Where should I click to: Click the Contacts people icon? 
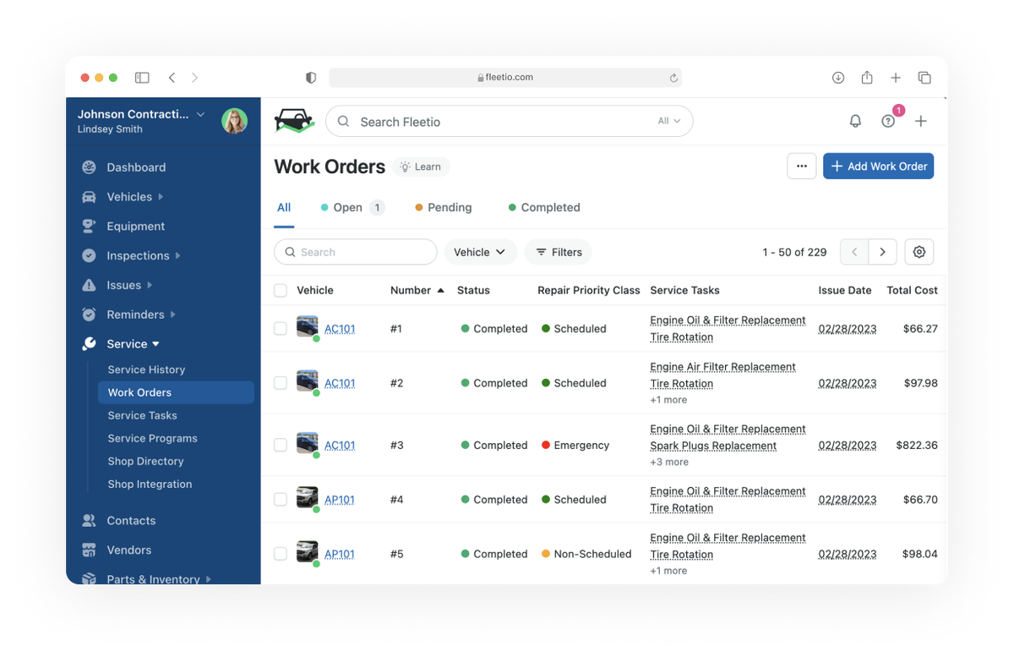[89, 521]
